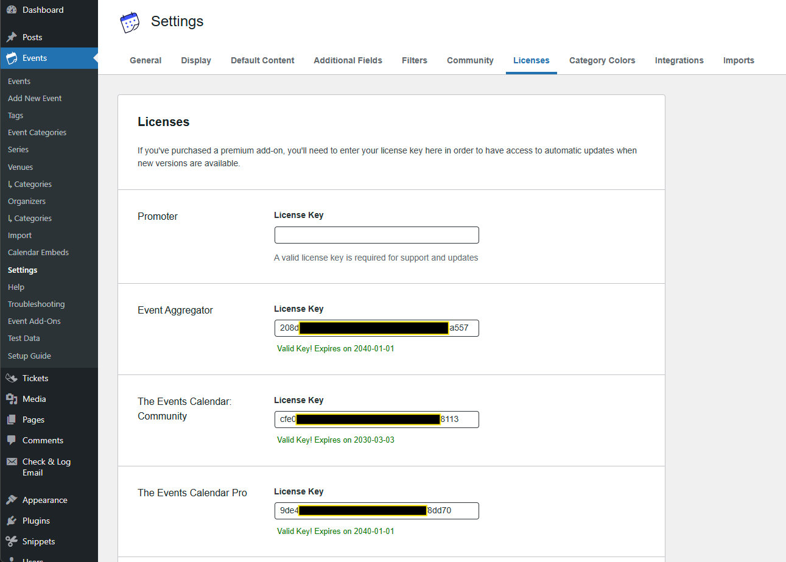The width and height of the screenshot is (786, 562).
Task: Click the Appearance paintbrush icon
Action: pos(12,500)
